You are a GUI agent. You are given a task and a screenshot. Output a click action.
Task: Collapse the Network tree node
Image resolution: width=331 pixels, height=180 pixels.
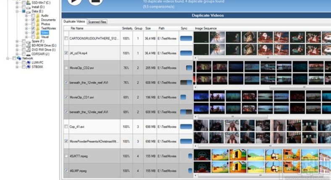(8, 58)
